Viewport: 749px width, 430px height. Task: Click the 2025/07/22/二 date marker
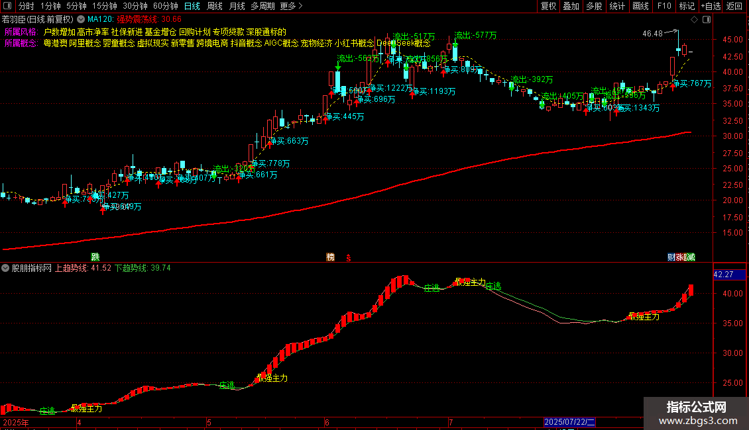[x=569, y=422]
